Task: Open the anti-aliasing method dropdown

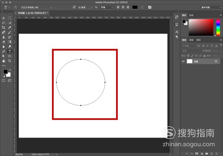Action: click(107, 7)
